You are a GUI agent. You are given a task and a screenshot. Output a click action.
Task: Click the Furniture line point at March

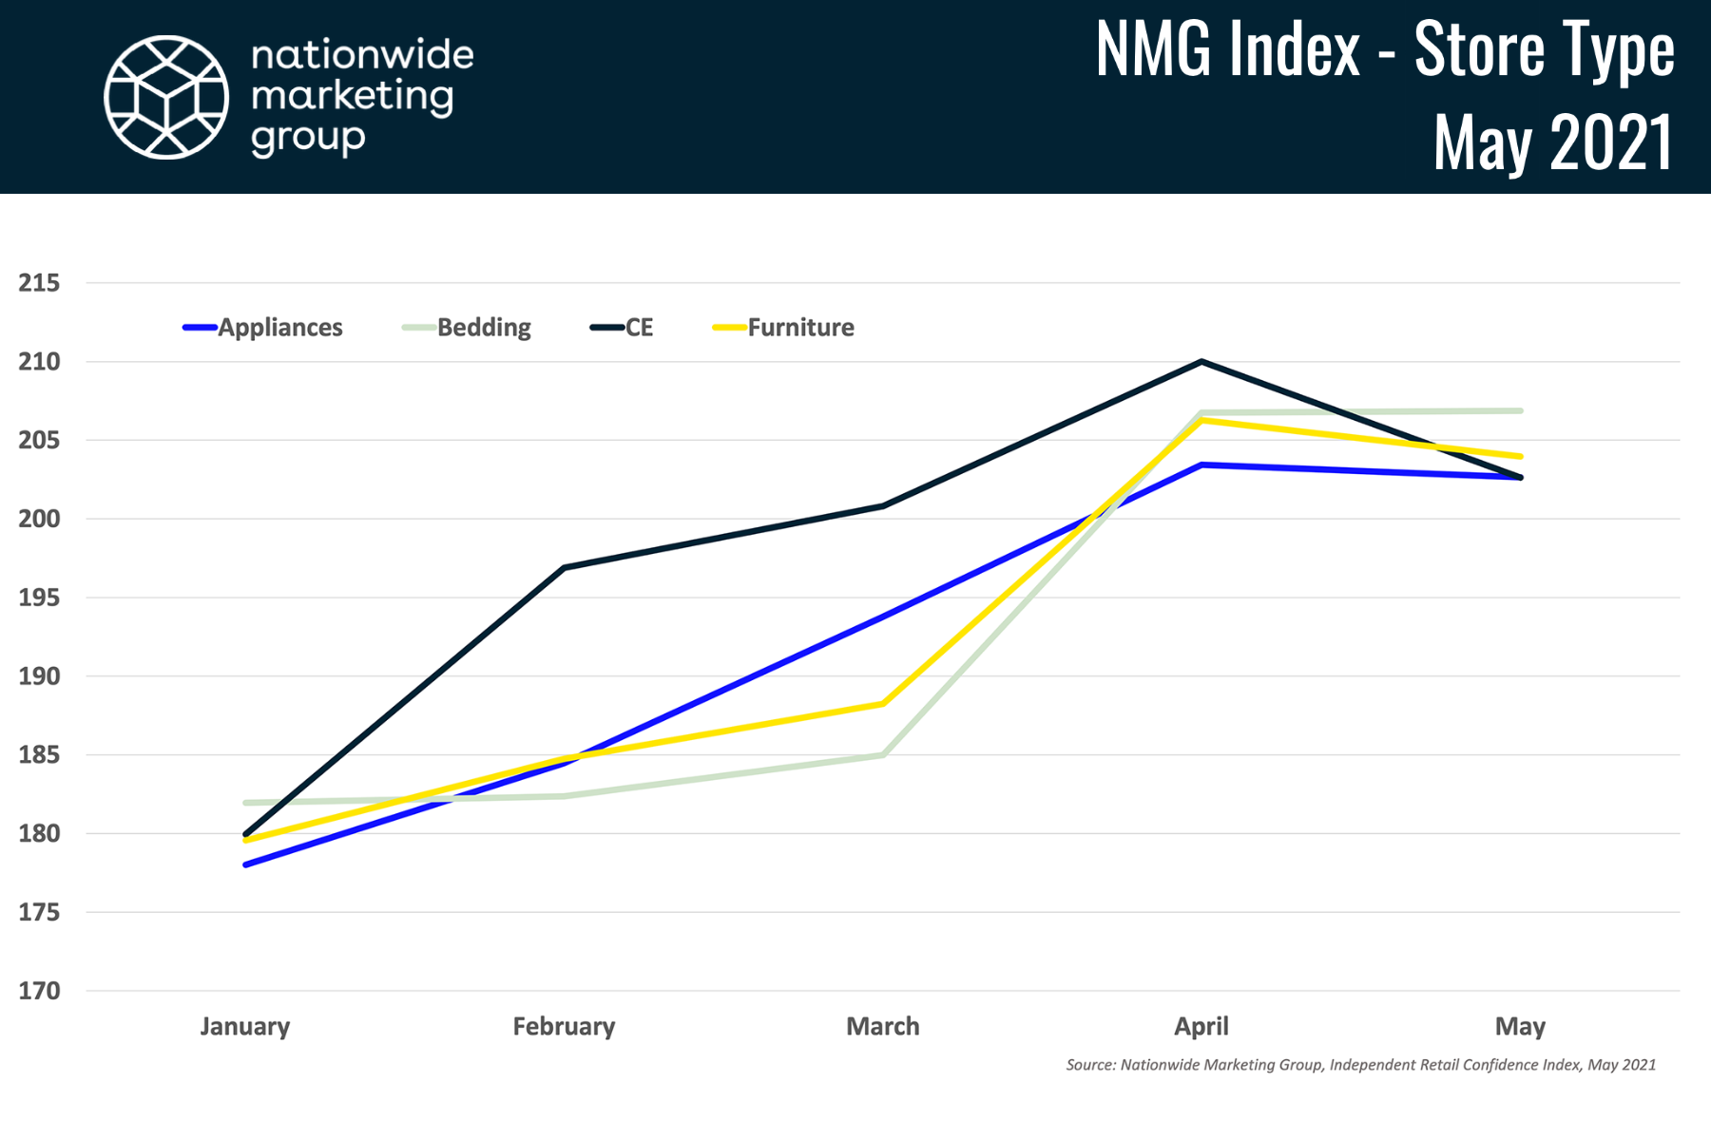tap(883, 704)
